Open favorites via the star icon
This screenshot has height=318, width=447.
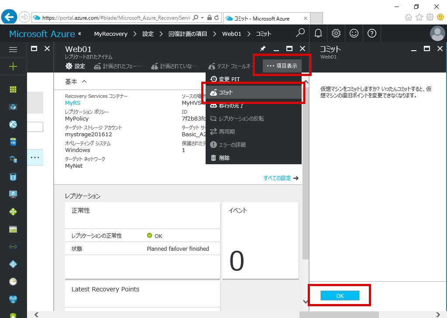click(x=419, y=17)
